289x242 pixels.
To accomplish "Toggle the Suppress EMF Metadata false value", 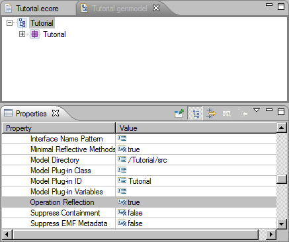I will [x=135, y=223].
